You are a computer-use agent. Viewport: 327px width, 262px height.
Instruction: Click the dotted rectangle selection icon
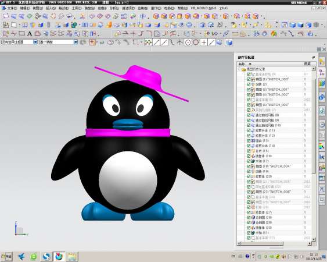[x=135, y=43]
